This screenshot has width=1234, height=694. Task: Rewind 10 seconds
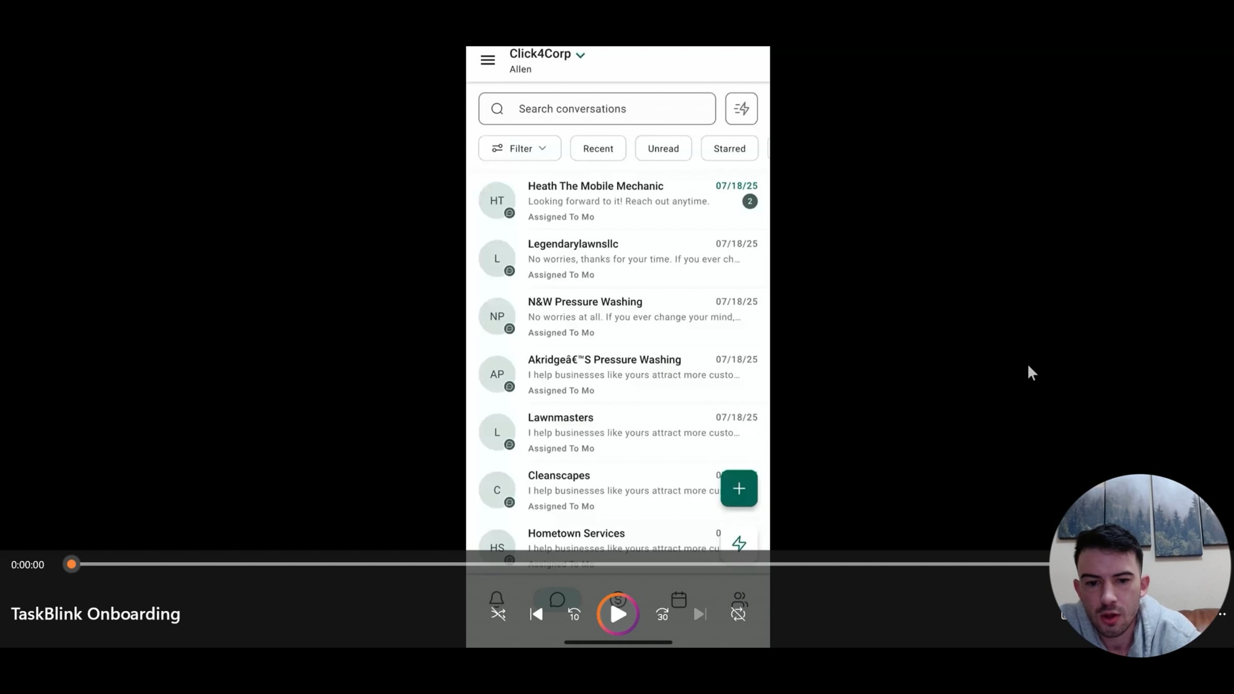[574, 614]
